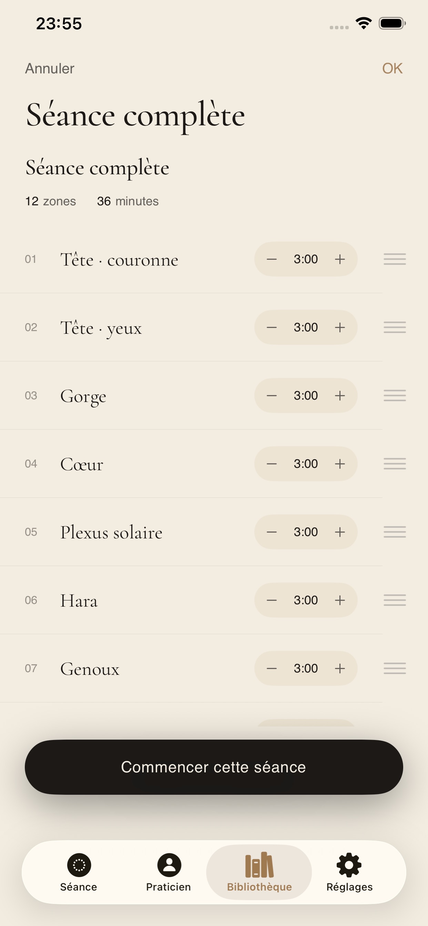Screen dimensions: 428x926
Task: Edit the Séance complète name field
Action: coord(98,168)
